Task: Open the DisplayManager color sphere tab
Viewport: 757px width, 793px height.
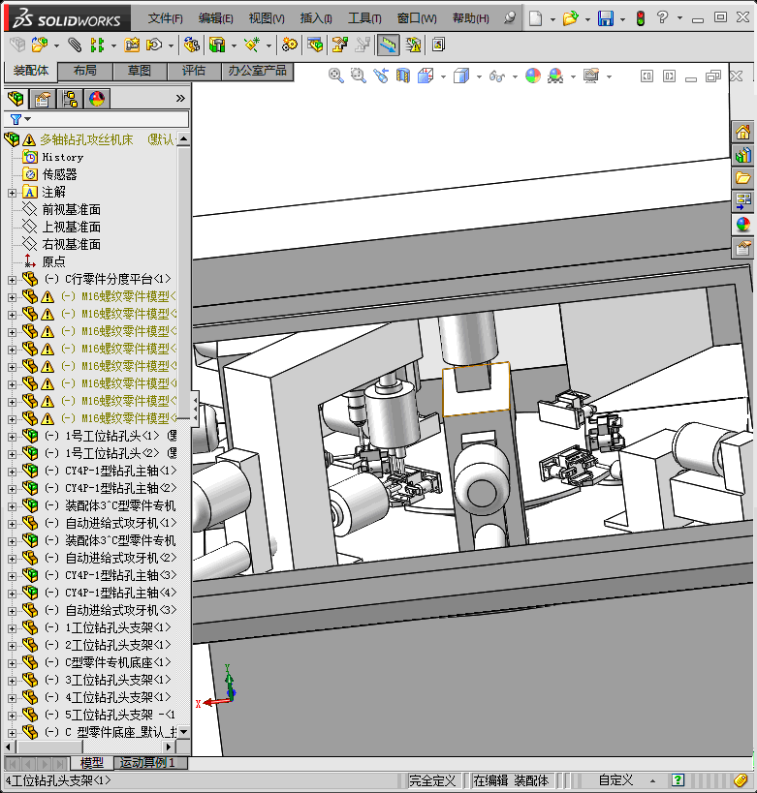Action: [x=96, y=98]
